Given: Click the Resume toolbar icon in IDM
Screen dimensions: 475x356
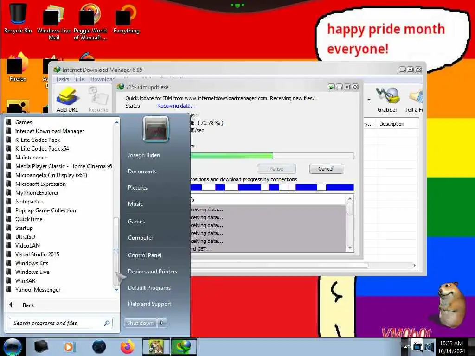Looking at the screenshot, I should coord(98,100).
